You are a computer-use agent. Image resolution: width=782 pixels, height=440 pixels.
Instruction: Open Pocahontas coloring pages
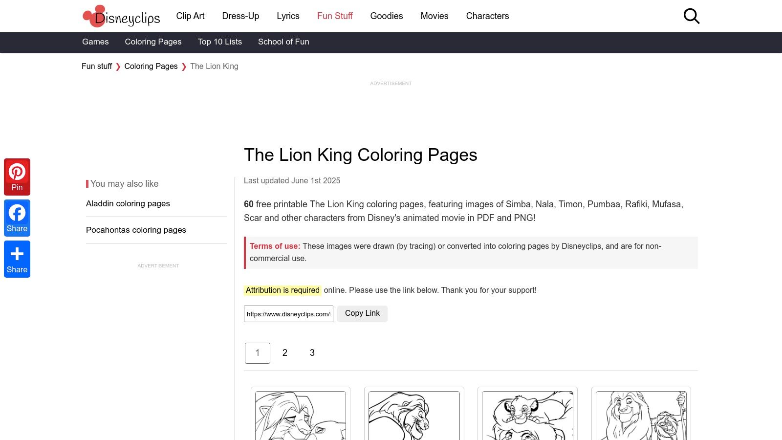point(136,230)
